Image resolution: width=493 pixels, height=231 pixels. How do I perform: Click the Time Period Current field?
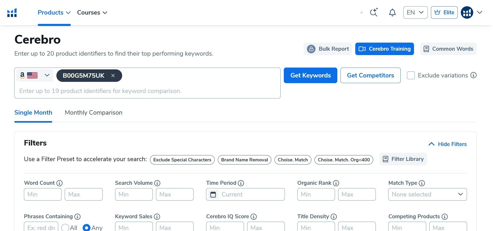click(x=245, y=194)
